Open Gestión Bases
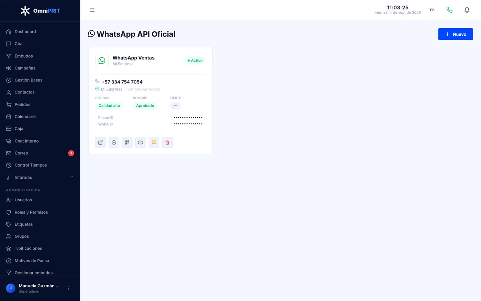 click(40, 80)
